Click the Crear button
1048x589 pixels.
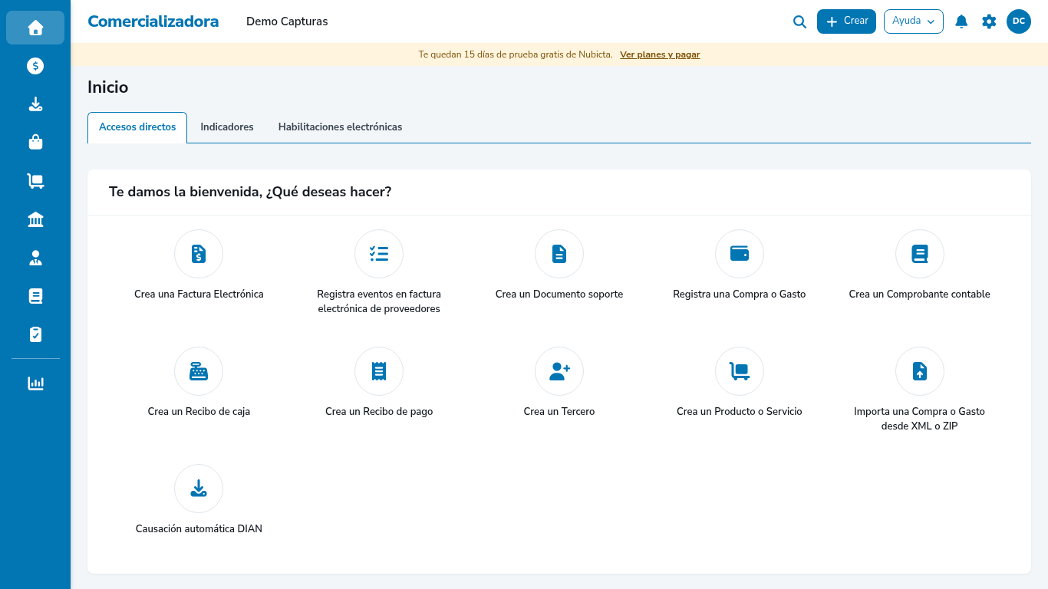pos(846,21)
